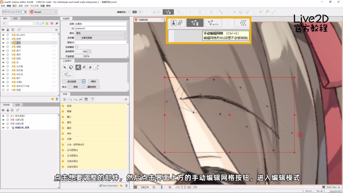Expand the 前刘海 folder in parts list
Screen dimensions: 343x193
(x=12, y=70)
